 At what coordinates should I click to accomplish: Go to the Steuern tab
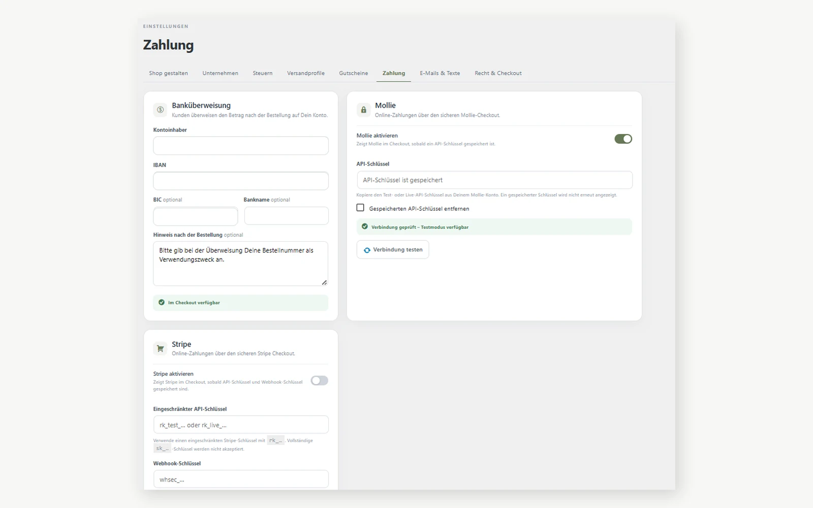click(263, 73)
